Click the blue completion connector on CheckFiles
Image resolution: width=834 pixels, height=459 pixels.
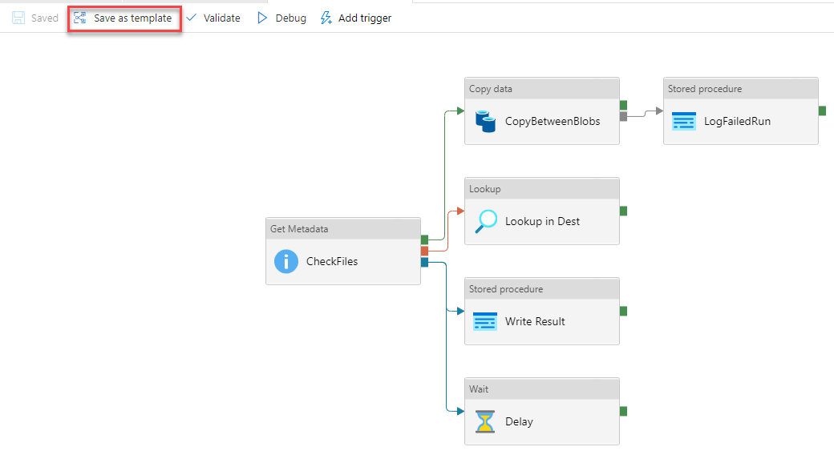425,262
